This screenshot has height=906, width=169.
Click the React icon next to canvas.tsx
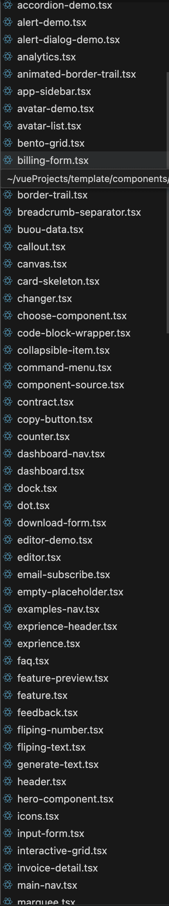tap(7, 264)
